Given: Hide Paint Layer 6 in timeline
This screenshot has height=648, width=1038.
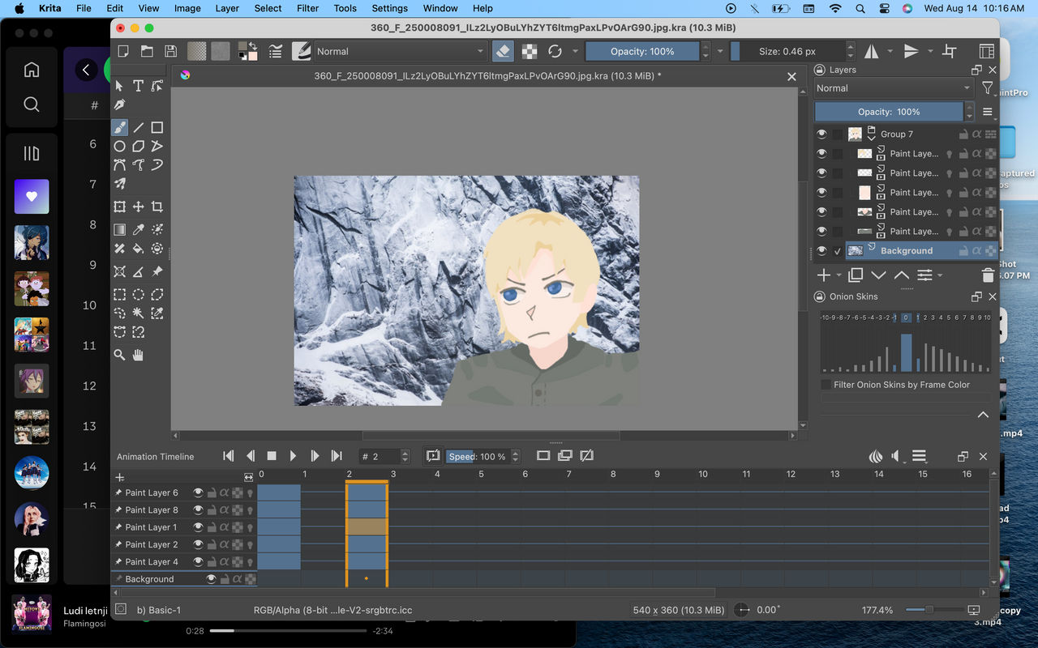Looking at the screenshot, I should [198, 492].
